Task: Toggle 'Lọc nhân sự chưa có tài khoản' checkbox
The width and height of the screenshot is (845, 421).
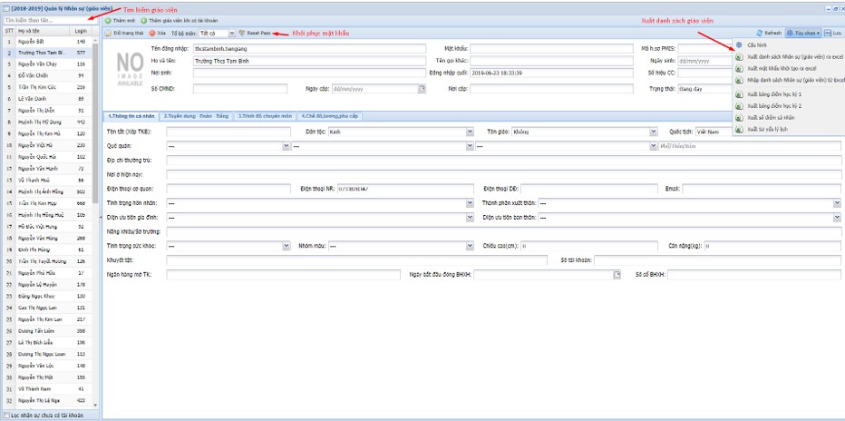Action: point(6,415)
